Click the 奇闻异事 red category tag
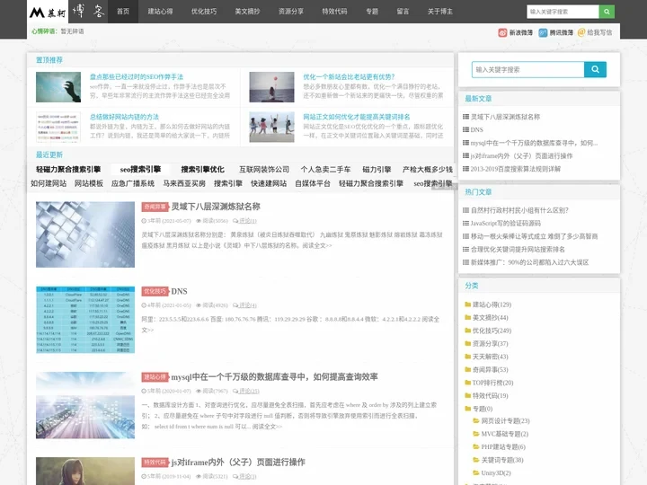 (155, 207)
